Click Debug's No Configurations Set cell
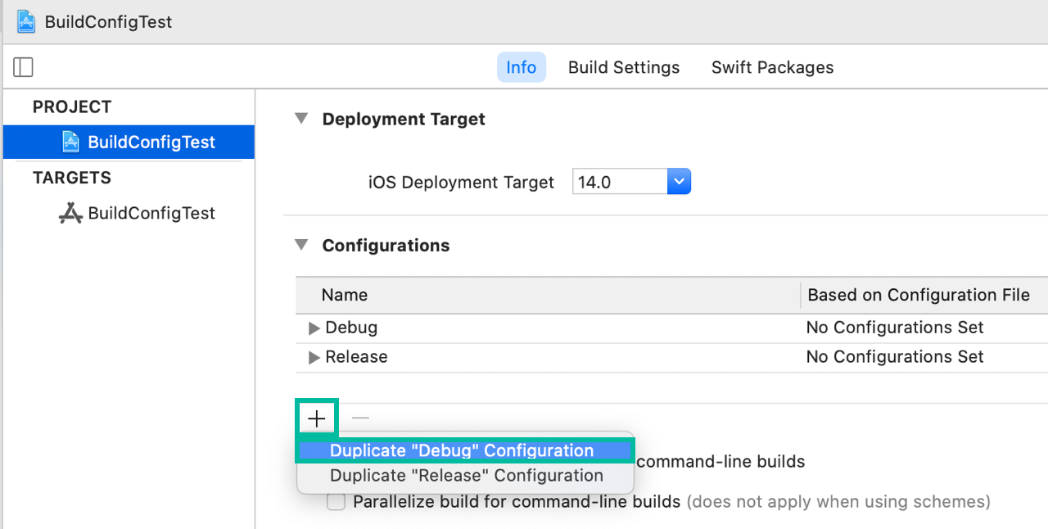The image size is (1048, 529). coord(895,328)
